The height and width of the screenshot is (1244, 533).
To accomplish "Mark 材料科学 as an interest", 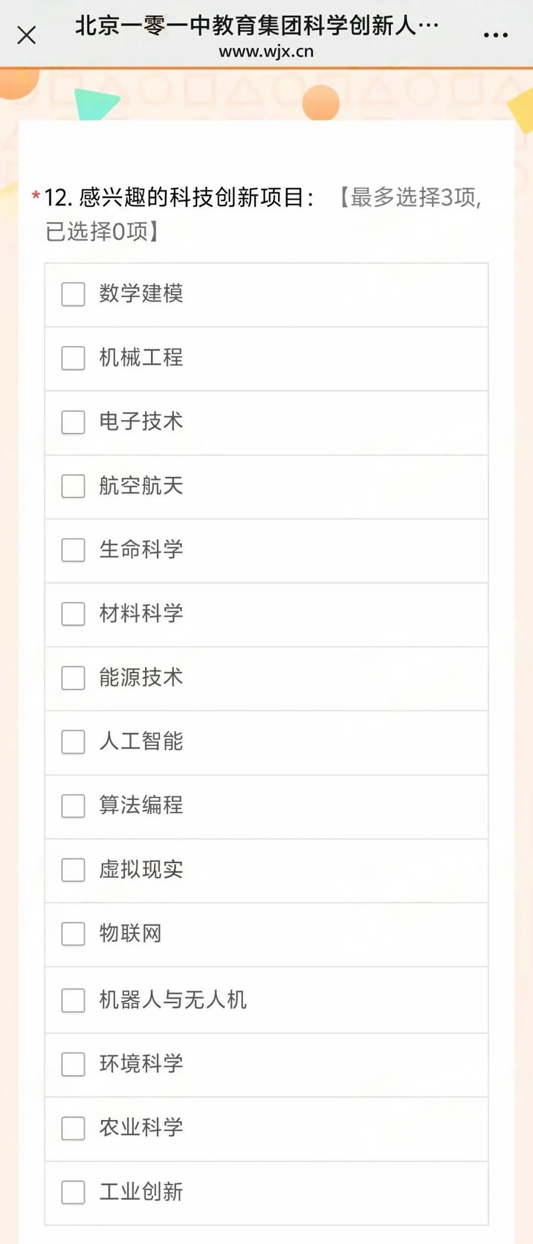I will click(x=73, y=614).
